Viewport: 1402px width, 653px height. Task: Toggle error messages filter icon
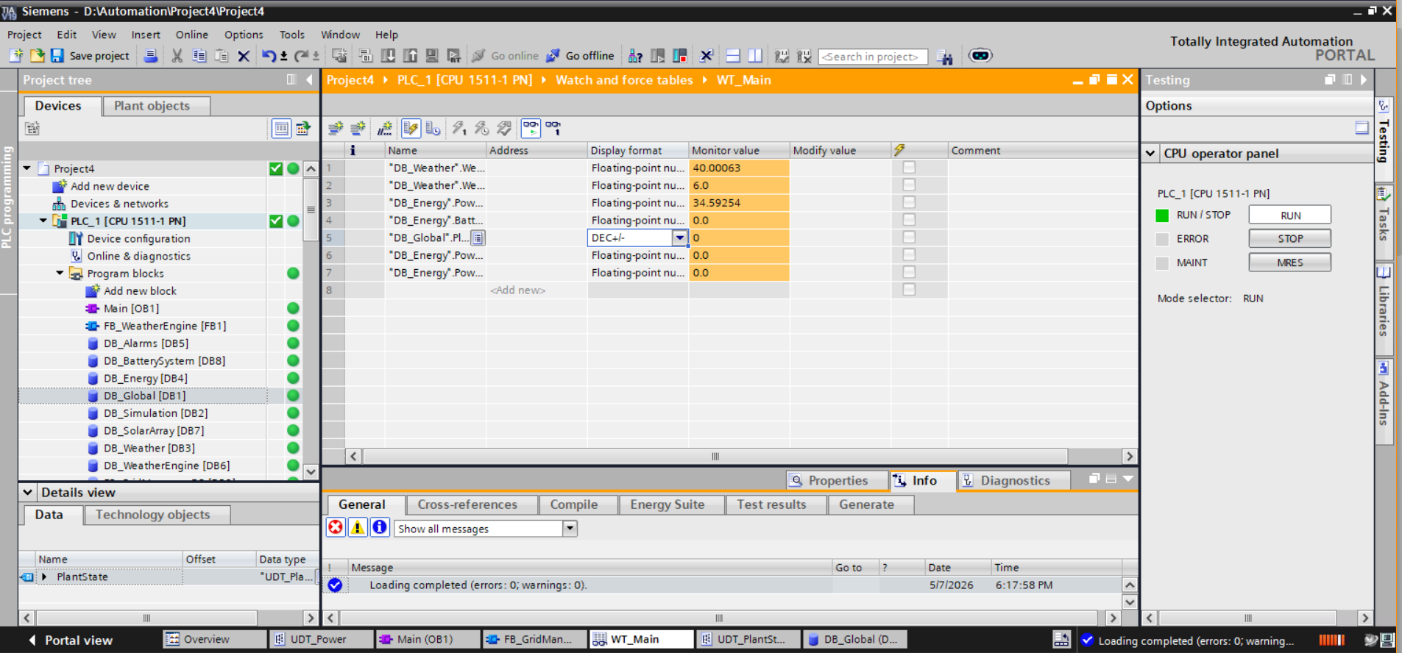click(x=336, y=527)
